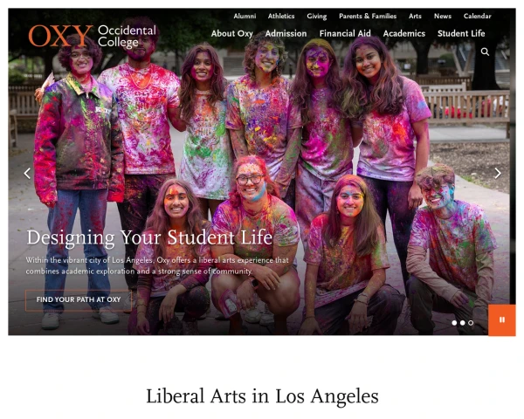
Task: Select the third slide indicator dot
Action: pos(471,323)
